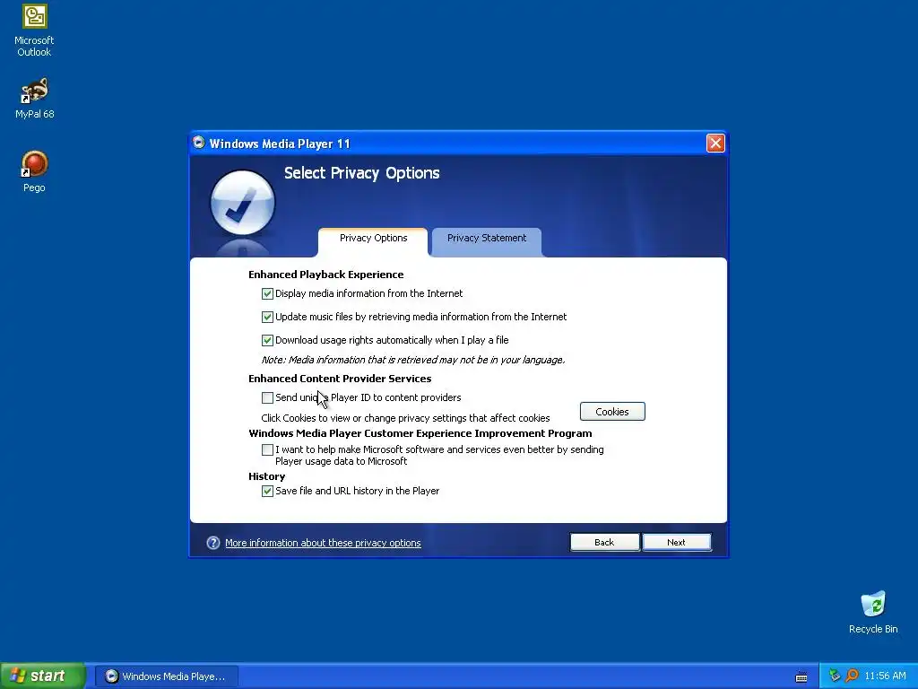Image resolution: width=918 pixels, height=689 pixels.
Task: Open the Cookies settings button
Action: (612, 411)
